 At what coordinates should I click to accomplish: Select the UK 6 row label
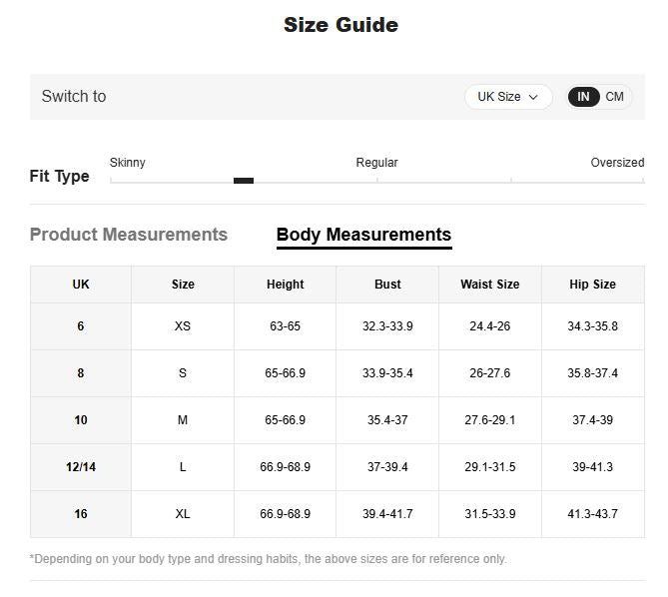[x=81, y=326]
